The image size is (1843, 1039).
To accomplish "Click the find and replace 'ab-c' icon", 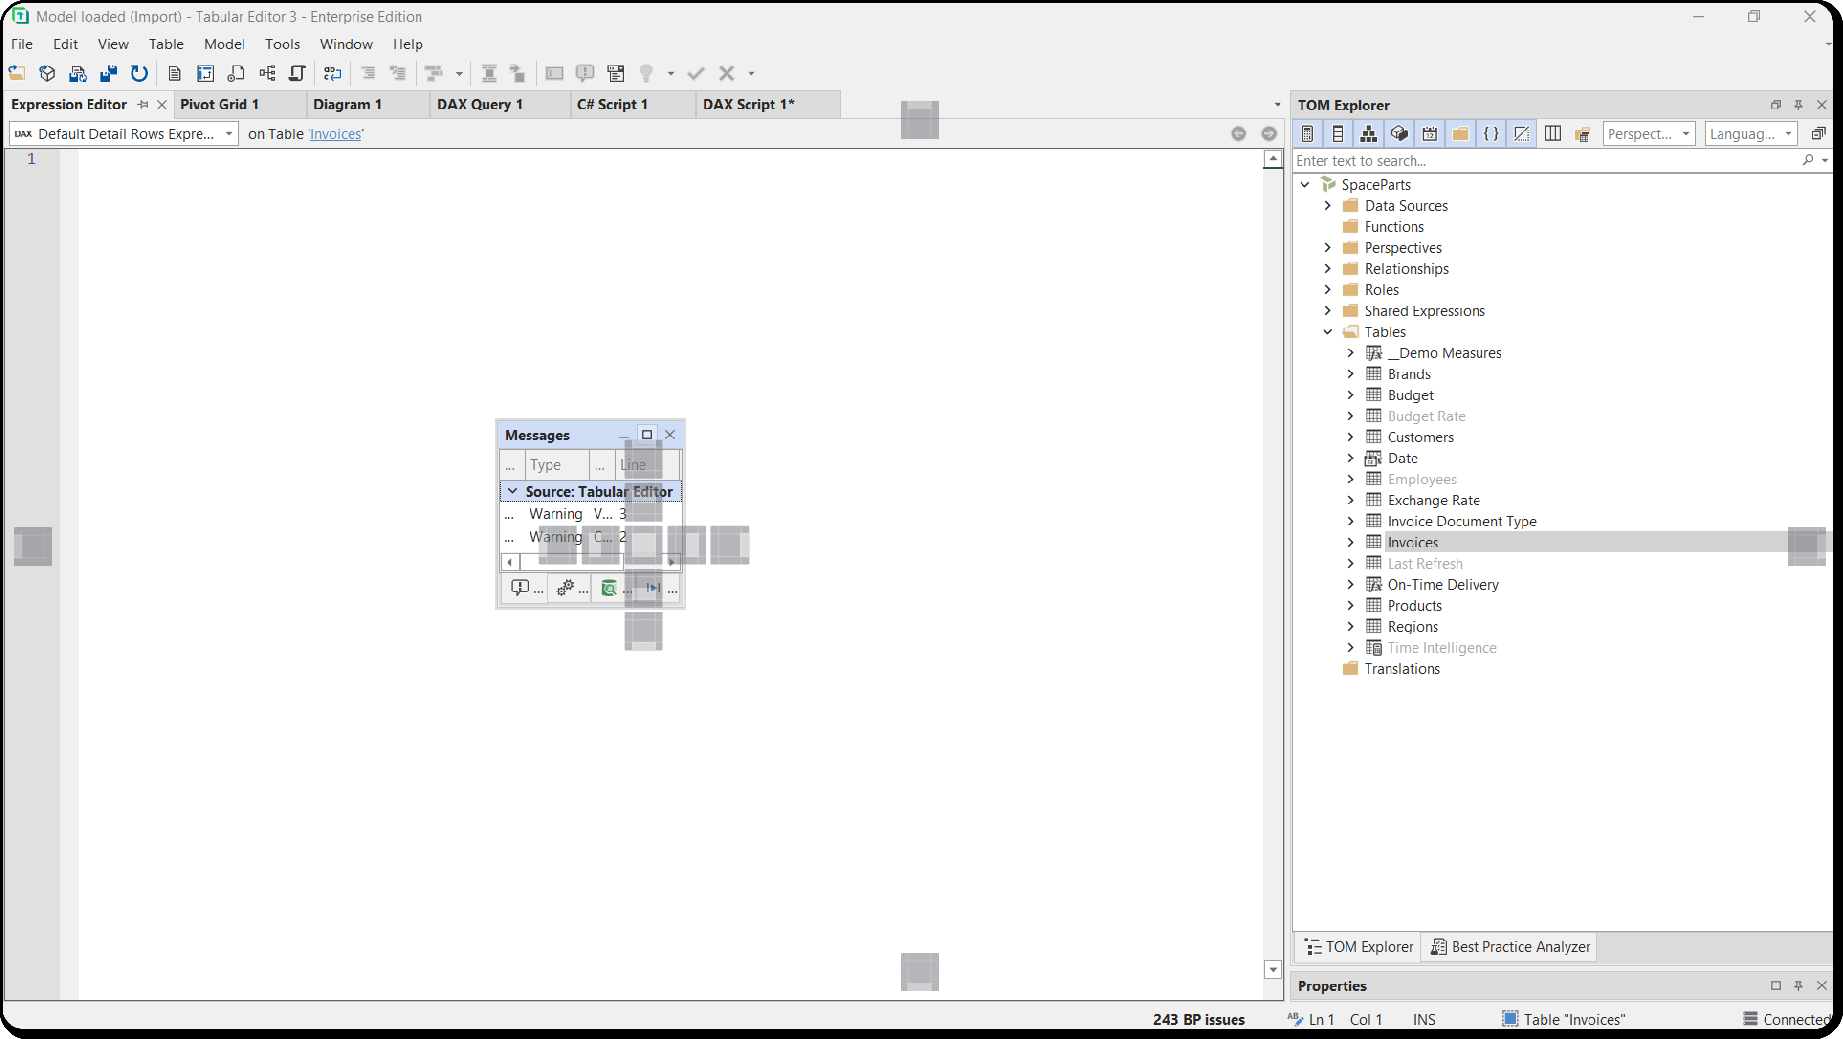I will 333,73.
